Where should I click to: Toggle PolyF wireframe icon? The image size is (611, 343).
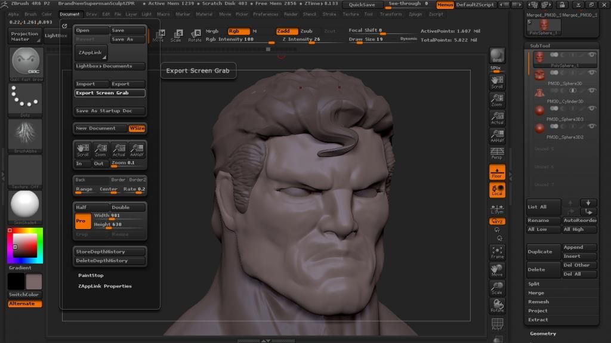497,324
